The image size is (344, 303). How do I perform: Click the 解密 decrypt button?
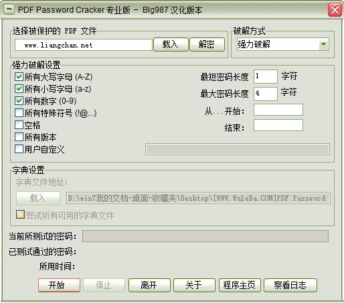[207, 44]
